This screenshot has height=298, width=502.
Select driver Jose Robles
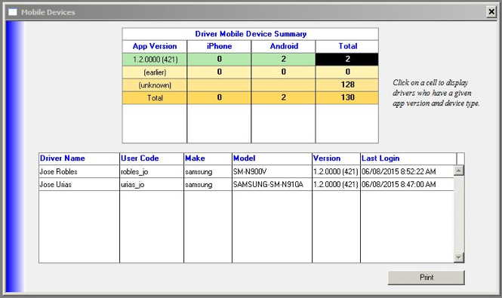(x=79, y=171)
